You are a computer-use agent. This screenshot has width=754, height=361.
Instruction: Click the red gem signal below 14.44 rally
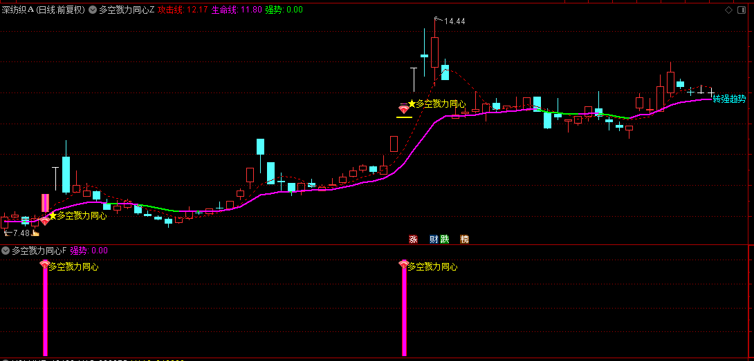[404, 109]
